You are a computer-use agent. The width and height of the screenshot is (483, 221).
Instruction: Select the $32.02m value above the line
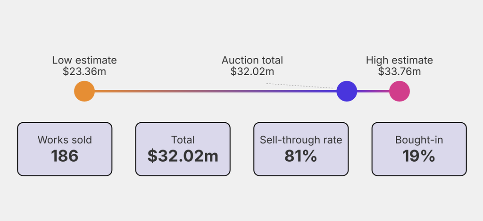click(x=252, y=71)
